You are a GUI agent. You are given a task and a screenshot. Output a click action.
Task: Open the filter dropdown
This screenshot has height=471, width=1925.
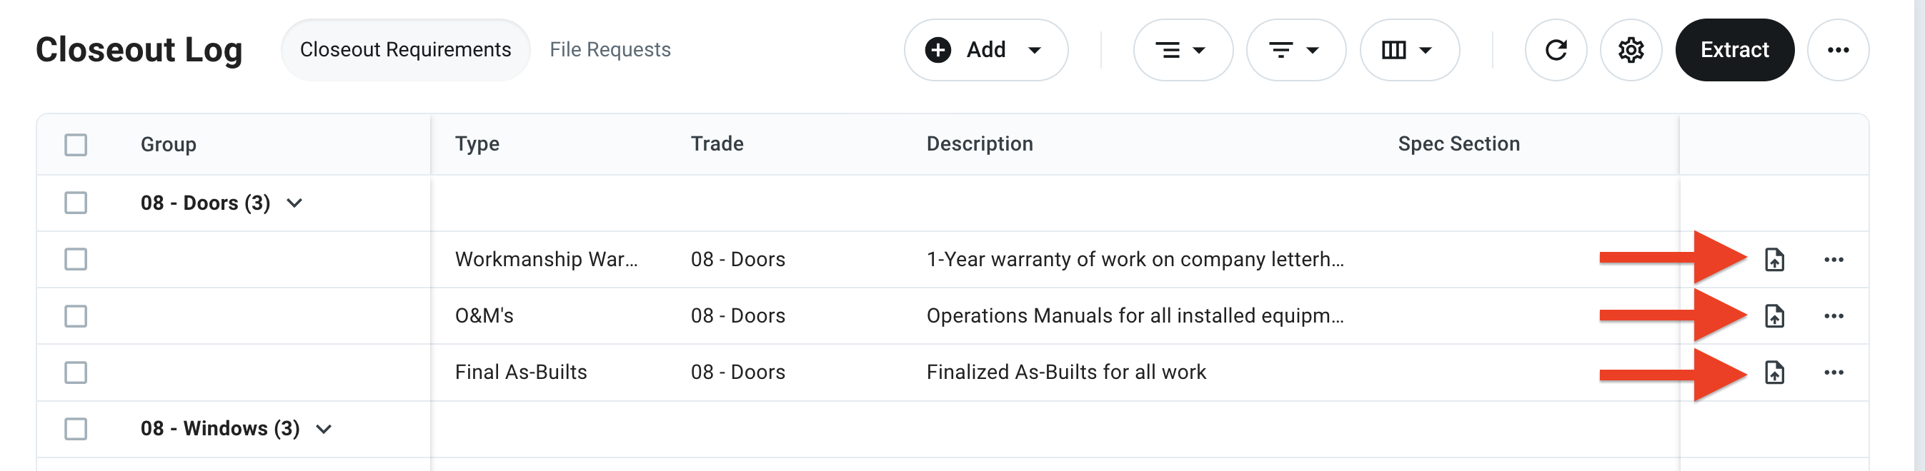tap(1295, 50)
